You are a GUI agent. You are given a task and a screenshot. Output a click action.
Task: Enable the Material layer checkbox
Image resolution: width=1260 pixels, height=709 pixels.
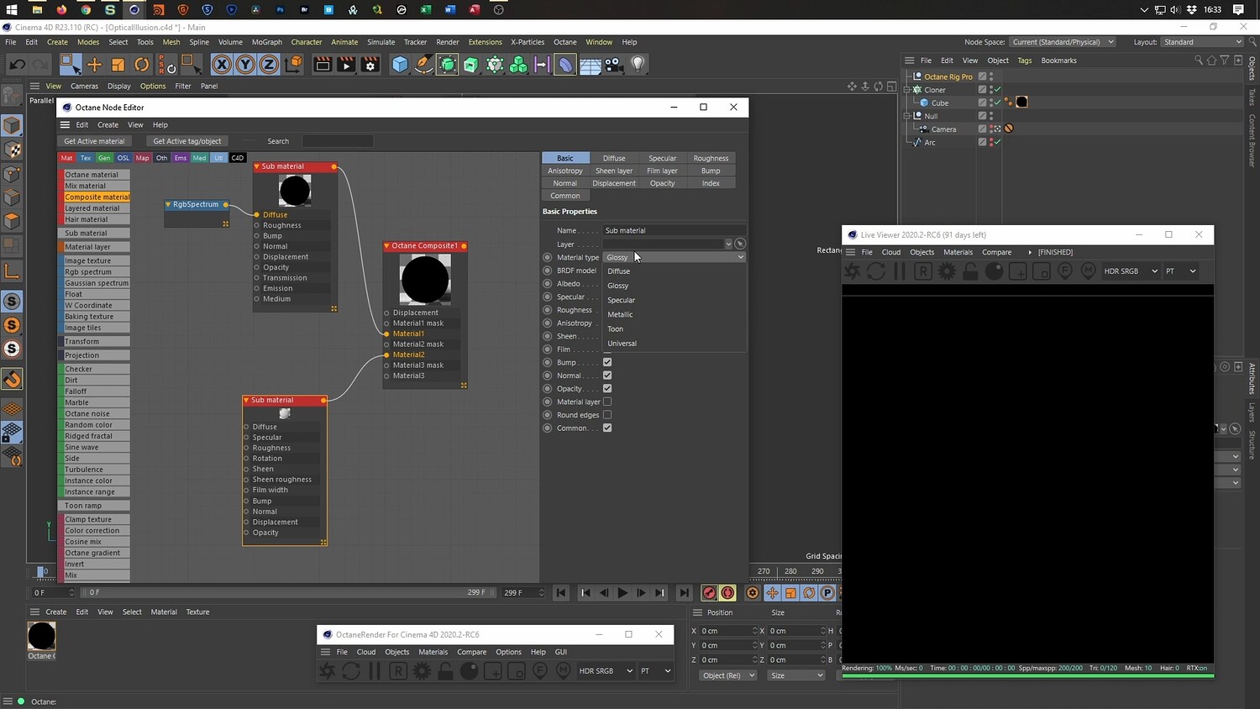coord(607,402)
